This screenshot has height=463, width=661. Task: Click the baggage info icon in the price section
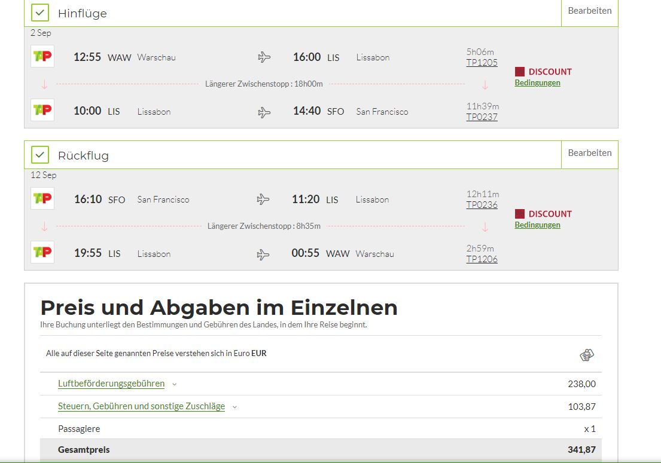pos(587,355)
